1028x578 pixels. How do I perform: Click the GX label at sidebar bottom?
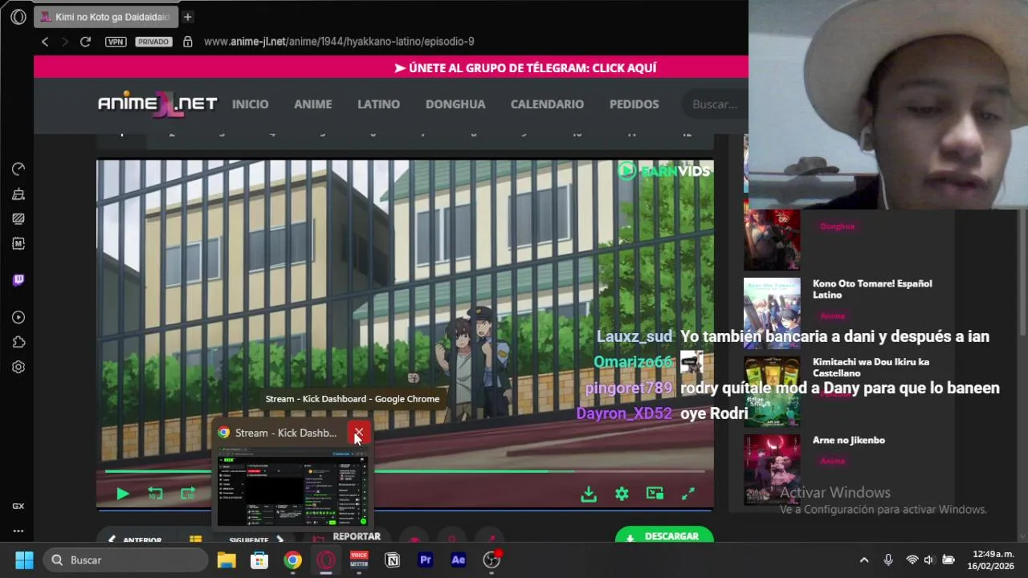[x=18, y=507]
